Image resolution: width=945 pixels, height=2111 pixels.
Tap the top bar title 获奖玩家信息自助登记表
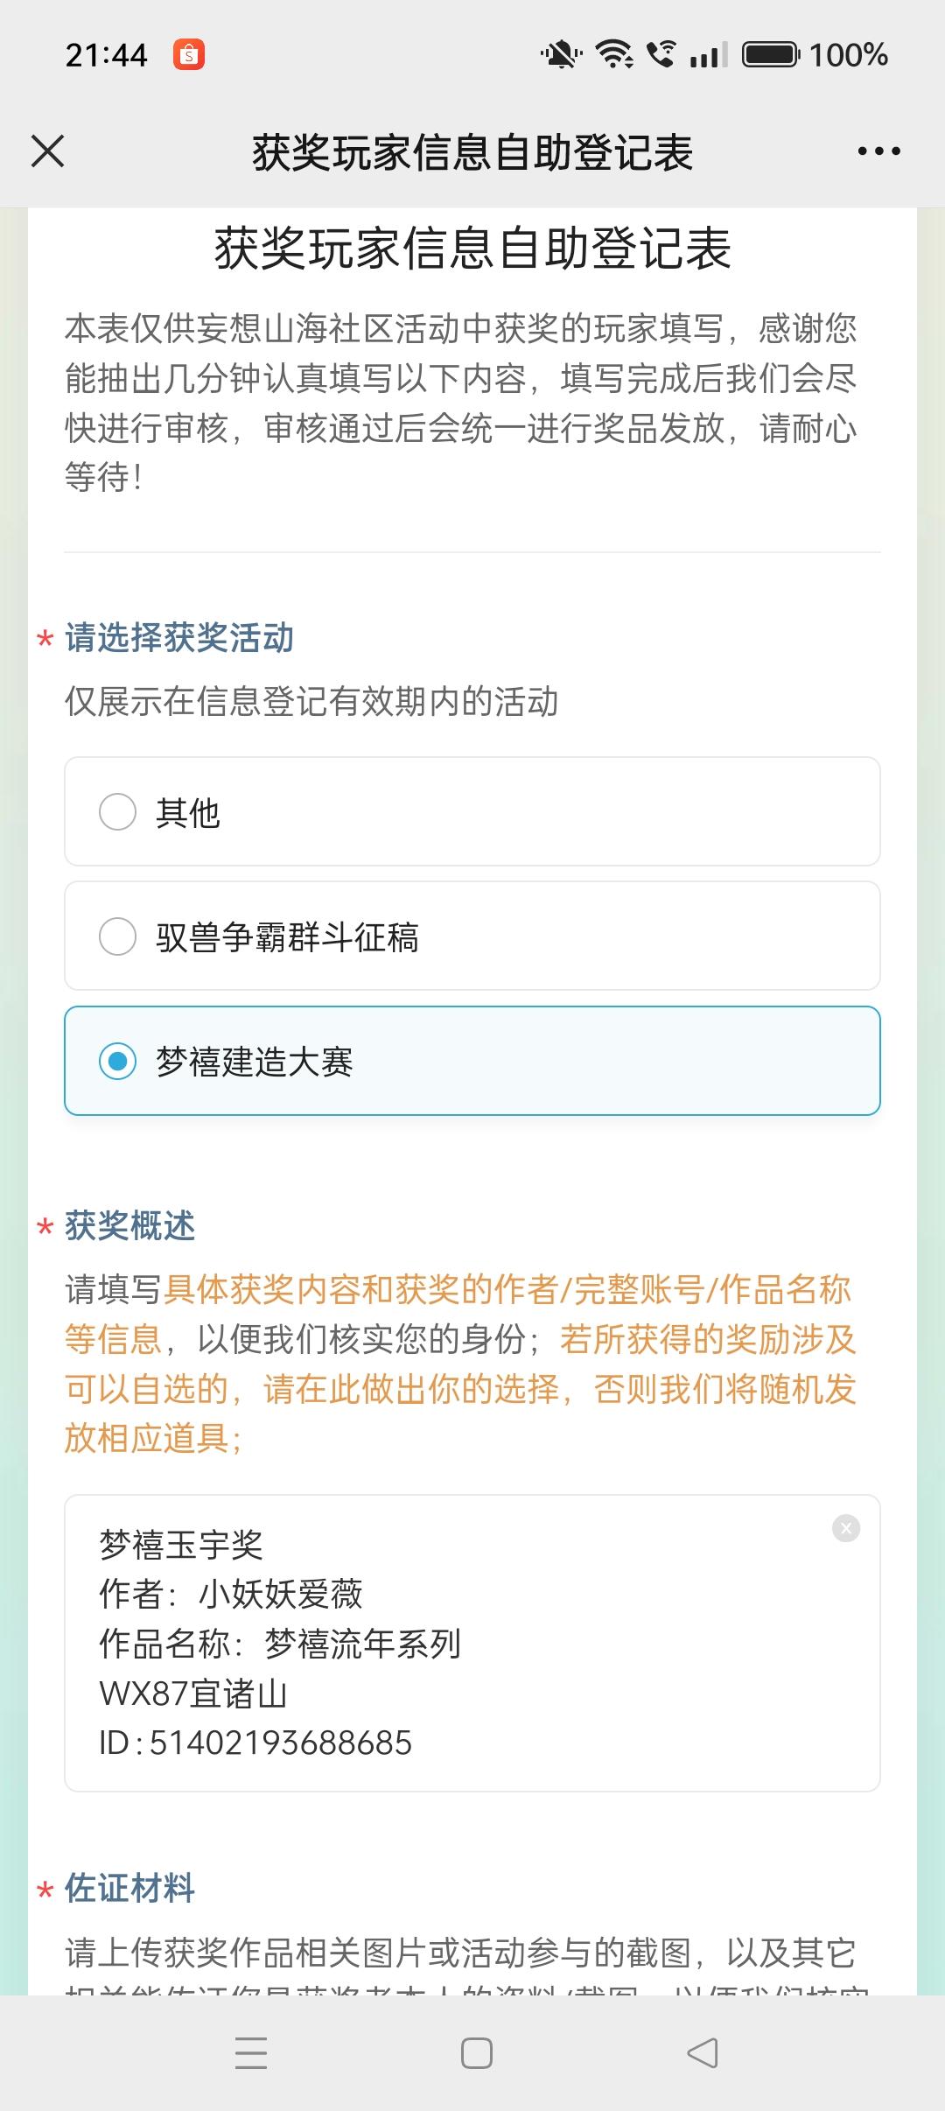[472, 152]
